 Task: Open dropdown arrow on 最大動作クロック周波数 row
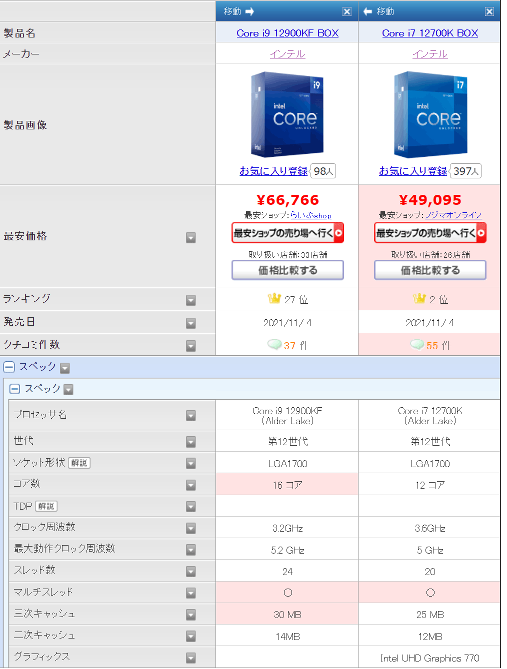(190, 550)
